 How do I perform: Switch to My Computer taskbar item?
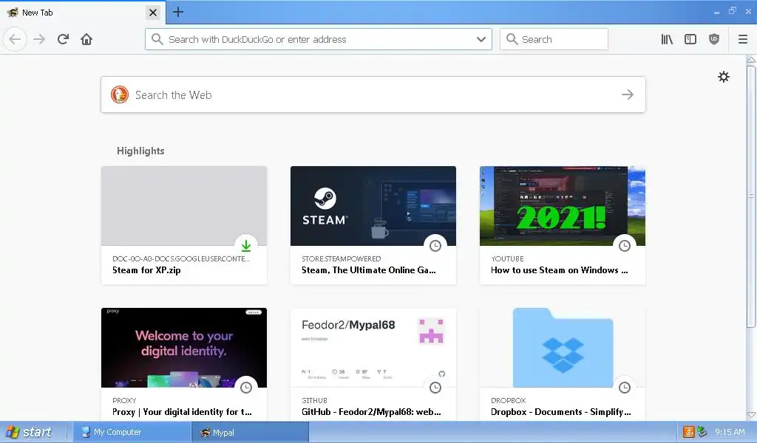coord(132,433)
